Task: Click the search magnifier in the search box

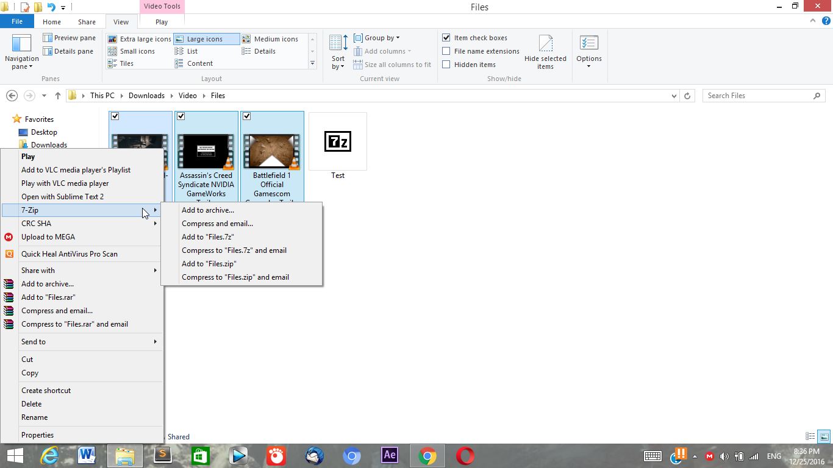Action: coord(817,96)
